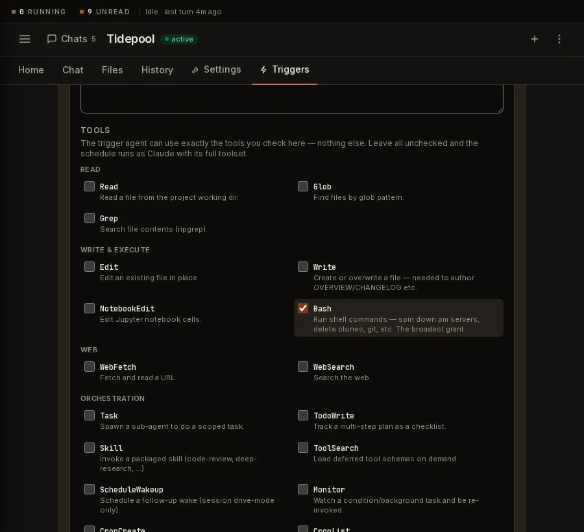Open the Chats list
Viewport: 584px width, 532px height.
[71, 39]
